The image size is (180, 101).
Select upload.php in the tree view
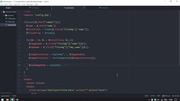(12, 25)
